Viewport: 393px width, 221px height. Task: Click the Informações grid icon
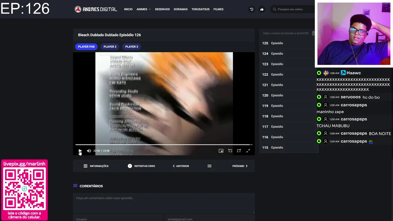[x=85, y=166]
